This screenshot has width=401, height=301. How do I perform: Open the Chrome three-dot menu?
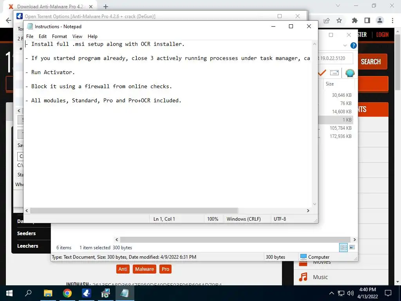[x=392, y=20]
